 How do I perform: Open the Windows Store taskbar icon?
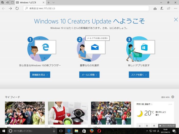pos(84,131)
